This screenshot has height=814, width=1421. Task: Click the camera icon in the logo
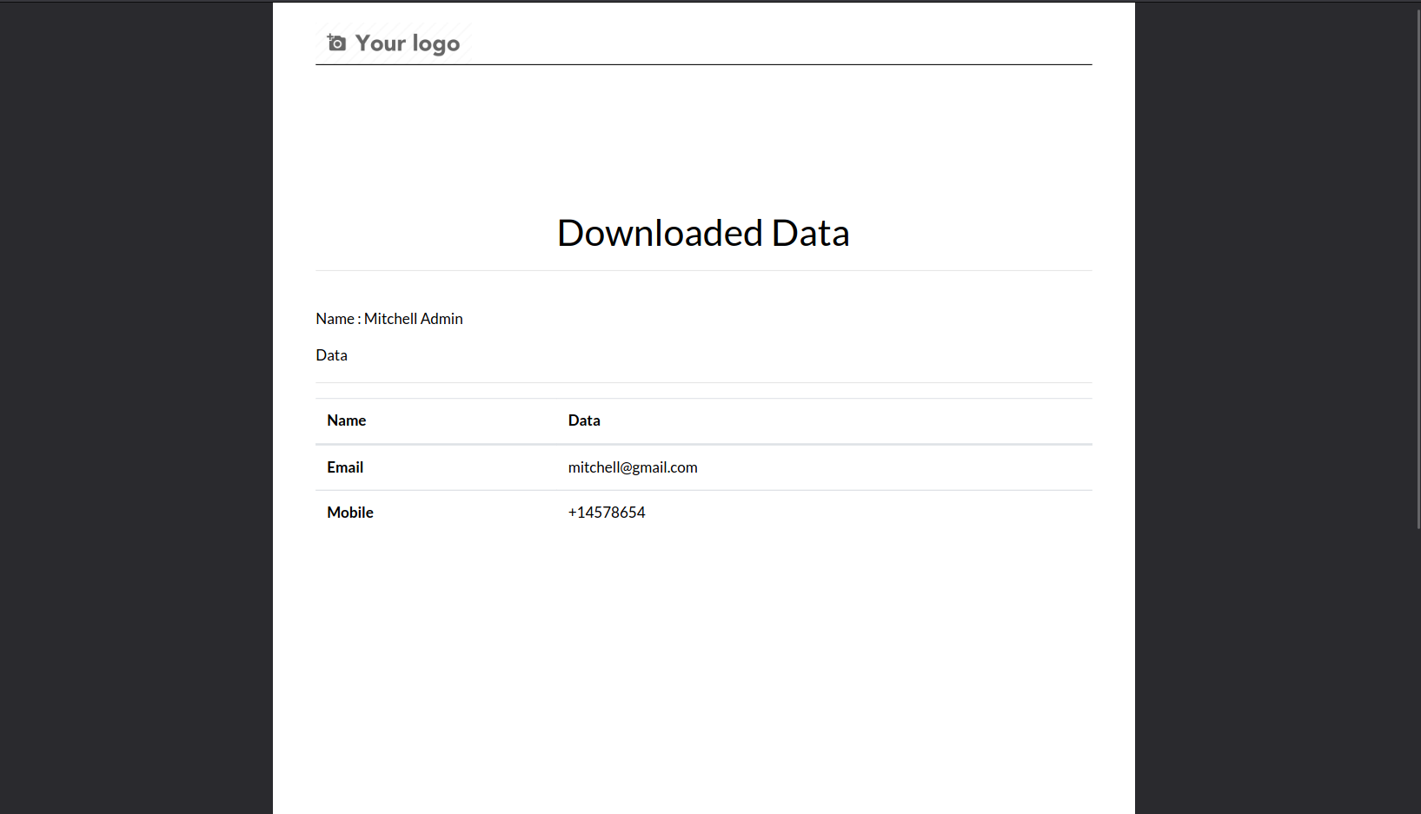tap(336, 43)
